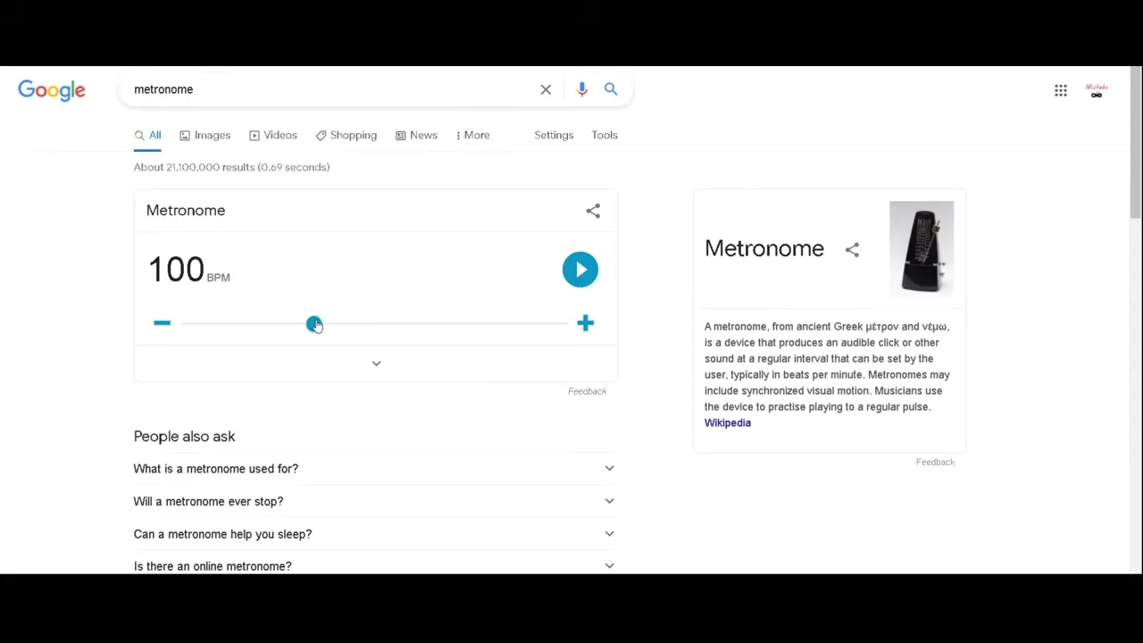
Task: Open the Wikipedia link
Action: [x=728, y=423]
